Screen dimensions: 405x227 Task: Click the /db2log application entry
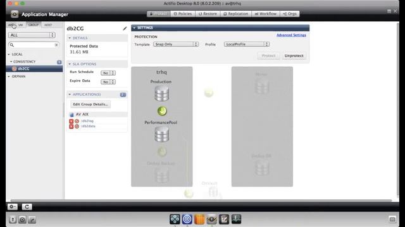(x=87, y=121)
